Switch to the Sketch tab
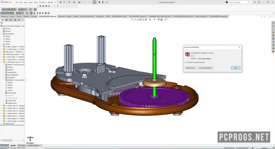This screenshot has height=149, width=275. (x=19, y=16)
